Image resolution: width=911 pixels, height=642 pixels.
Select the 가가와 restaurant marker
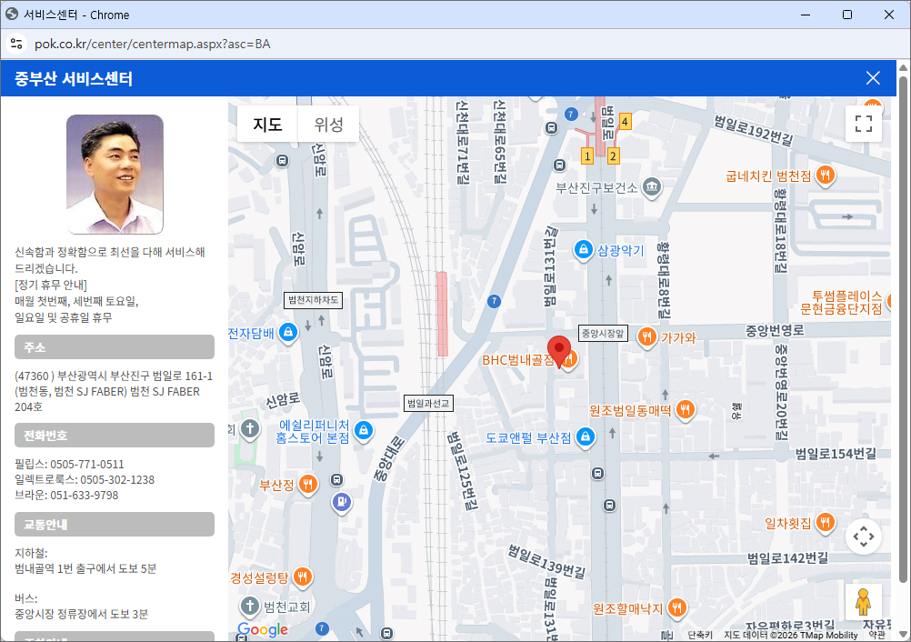[x=646, y=337]
